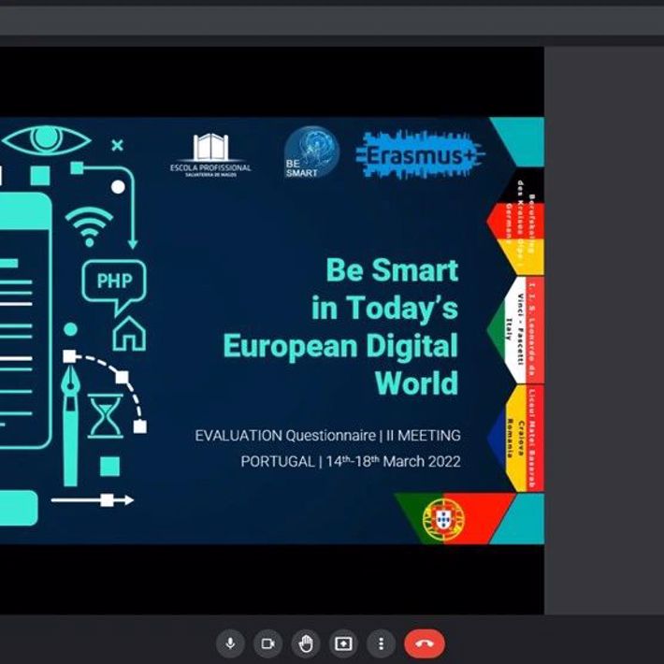
Task: Open the three-dot more options menu
Action: 381,643
